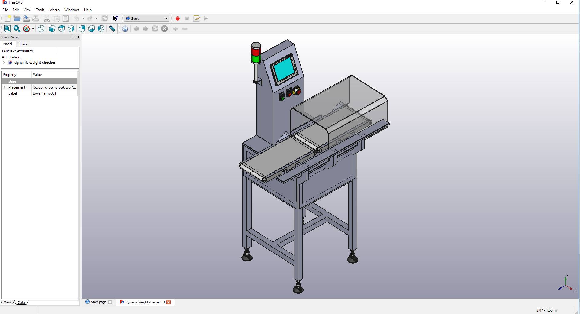580x314 pixels.
Task: Execute macro with play arrow
Action: (x=206, y=18)
